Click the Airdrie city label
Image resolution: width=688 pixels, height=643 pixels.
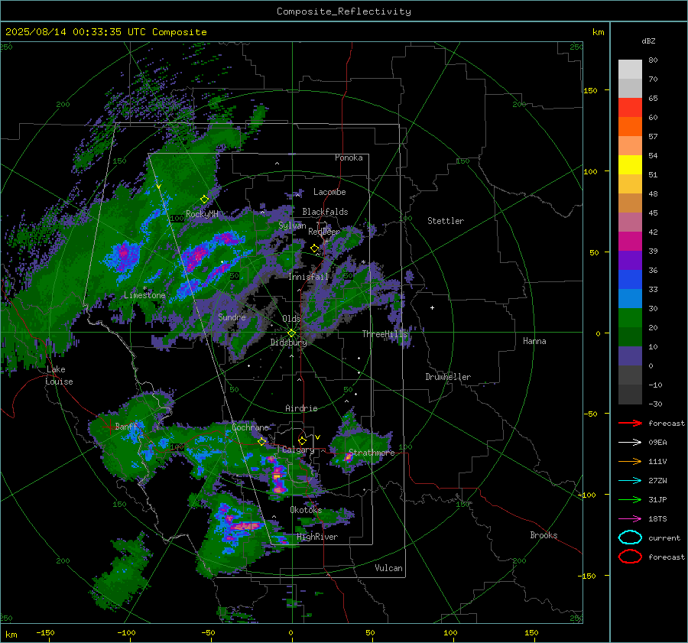301,408
